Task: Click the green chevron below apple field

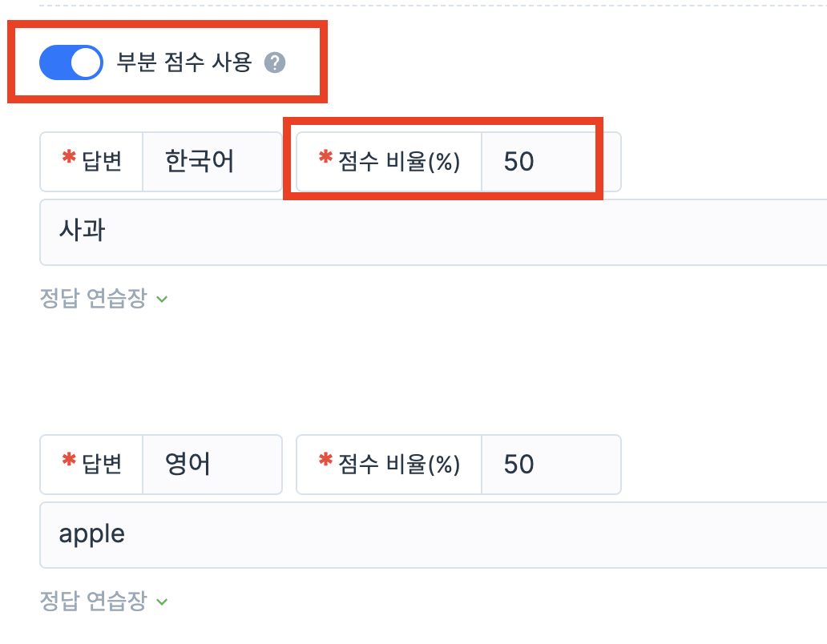Action: coord(161,602)
